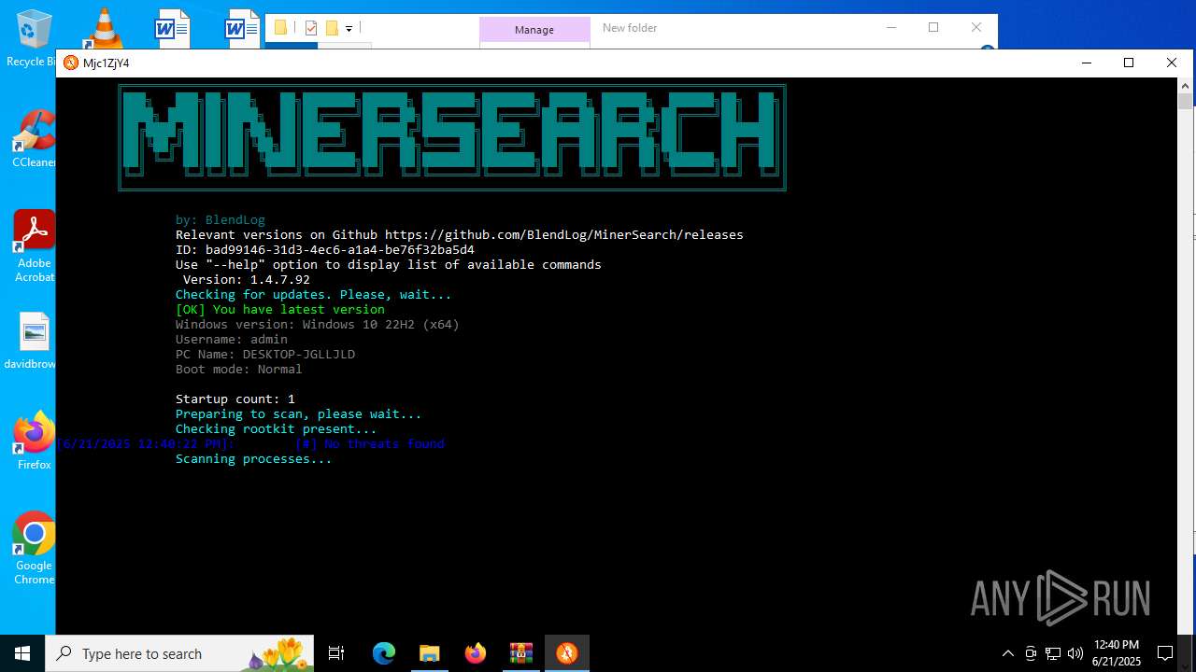Image resolution: width=1196 pixels, height=672 pixels.
Task: Open File Explorer from the taskbar
Action: point(429,653)
